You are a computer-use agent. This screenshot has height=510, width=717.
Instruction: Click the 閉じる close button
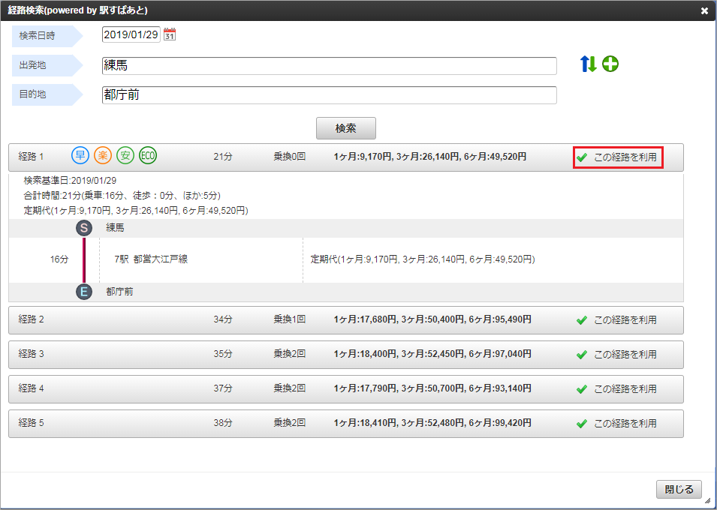point(679,490)
